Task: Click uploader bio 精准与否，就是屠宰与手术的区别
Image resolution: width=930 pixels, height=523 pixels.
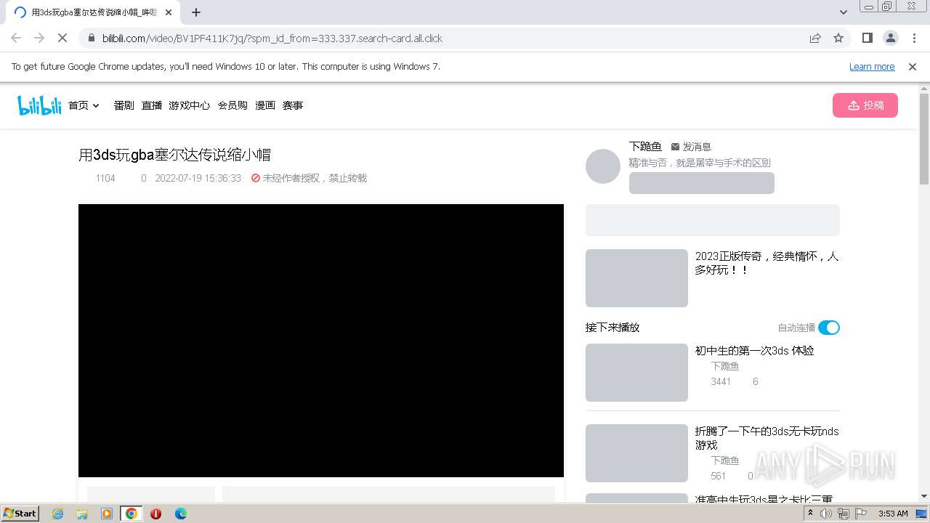Action: click(x=700, y=163)
